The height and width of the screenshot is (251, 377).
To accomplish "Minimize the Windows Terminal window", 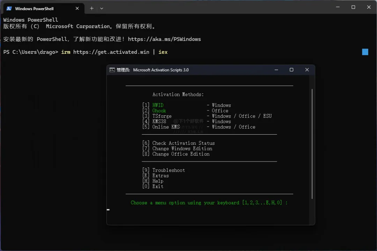I will 337,7.
